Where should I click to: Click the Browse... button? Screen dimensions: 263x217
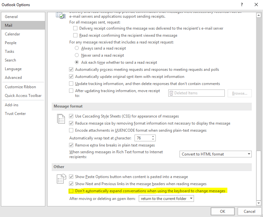(240, 93)
